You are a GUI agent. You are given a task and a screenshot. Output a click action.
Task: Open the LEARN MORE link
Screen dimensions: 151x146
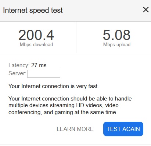75,129
